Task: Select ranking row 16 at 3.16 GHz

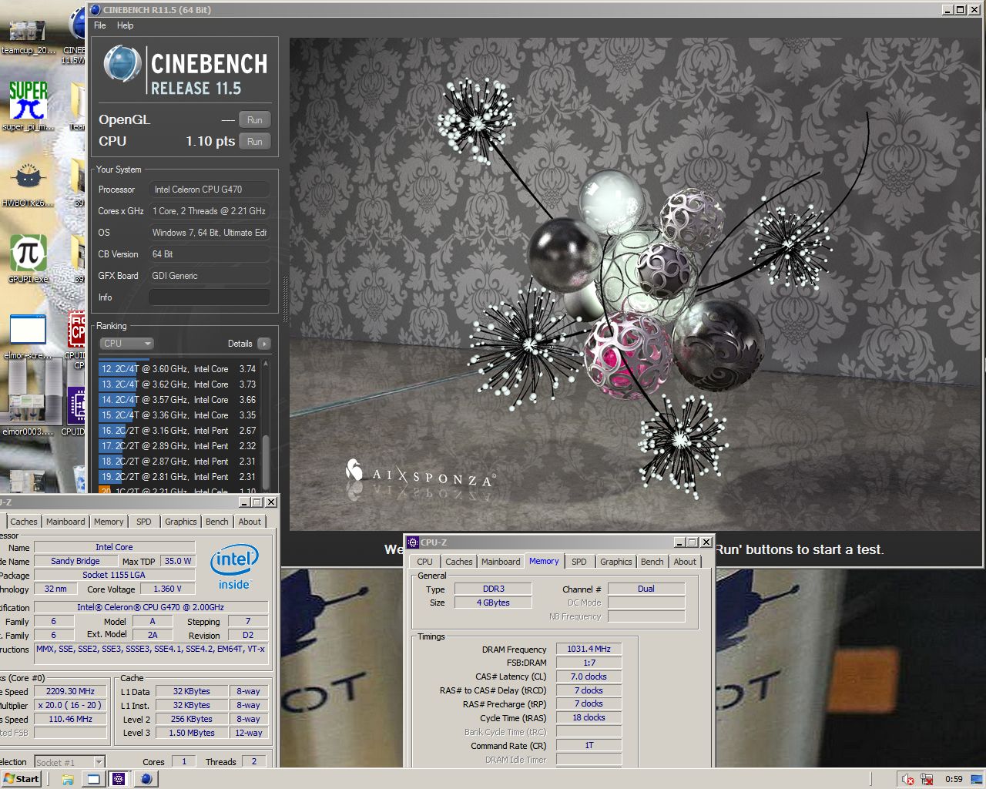Action: pos(179,431)
